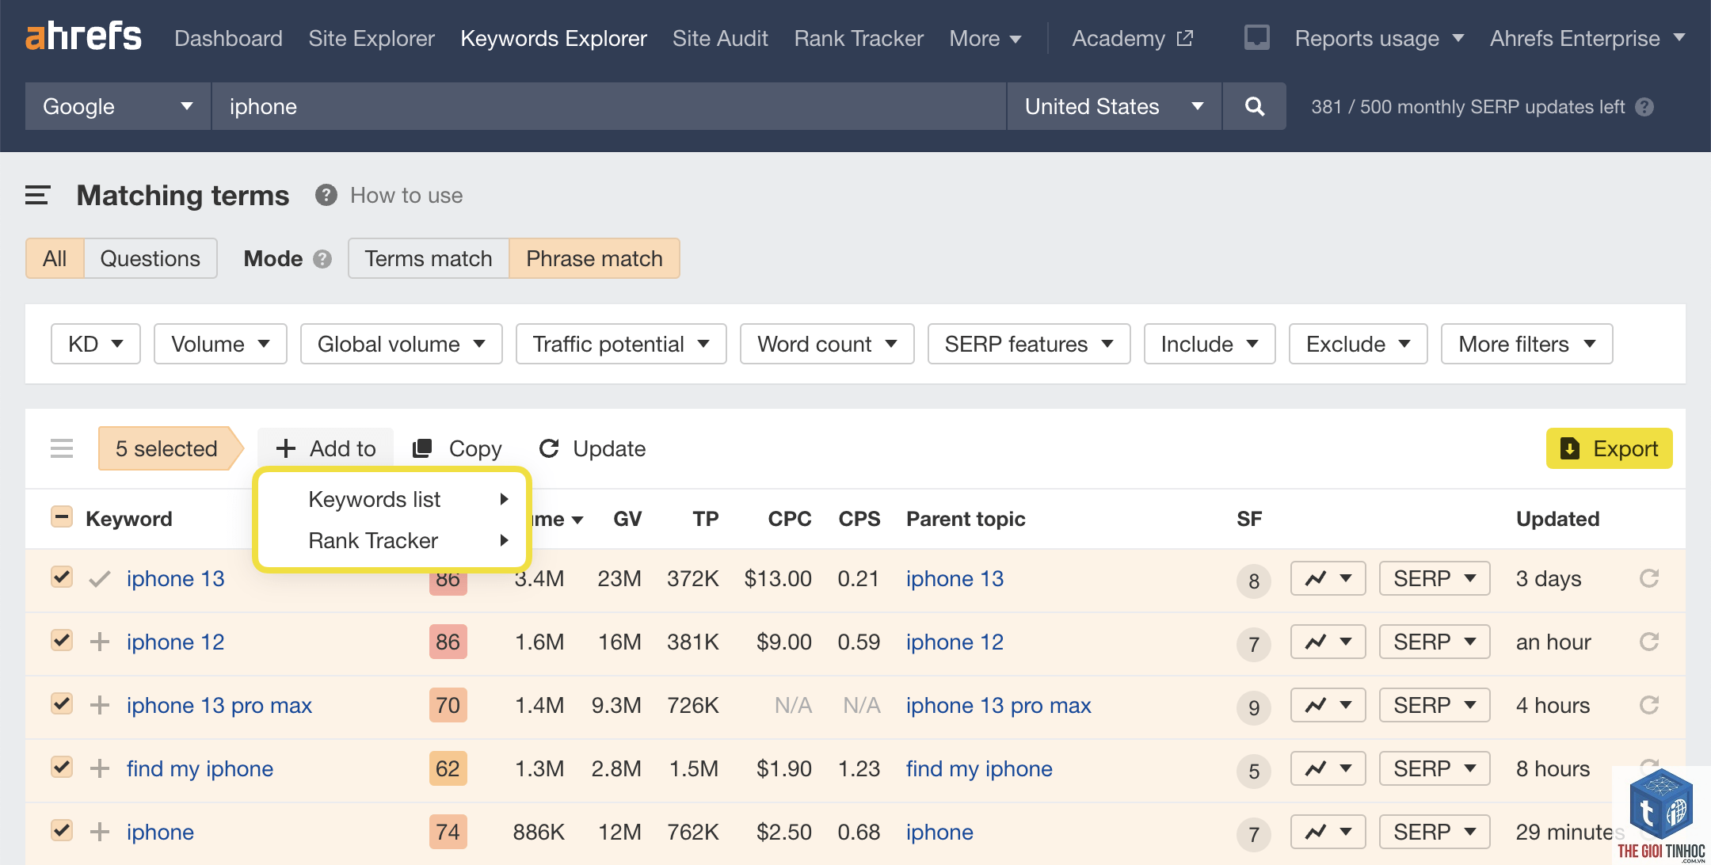The width and height of the screenshot is (1711, 865).
Task: Click the KD score 62 badge for find my iphone
Action: 448,768
